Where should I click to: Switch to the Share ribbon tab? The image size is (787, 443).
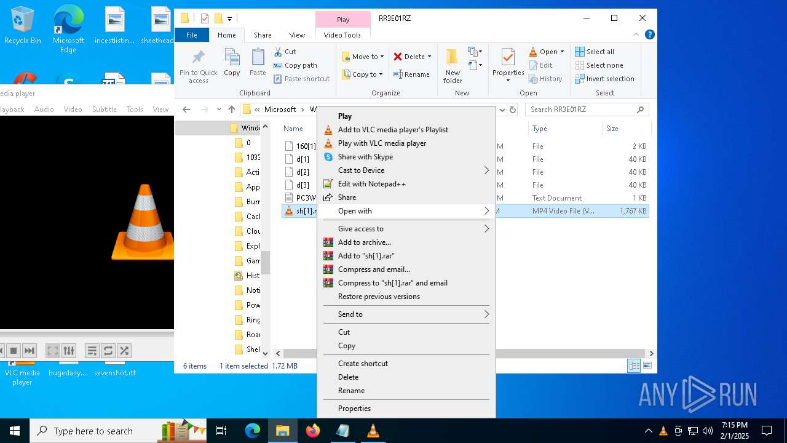(263, 35)
